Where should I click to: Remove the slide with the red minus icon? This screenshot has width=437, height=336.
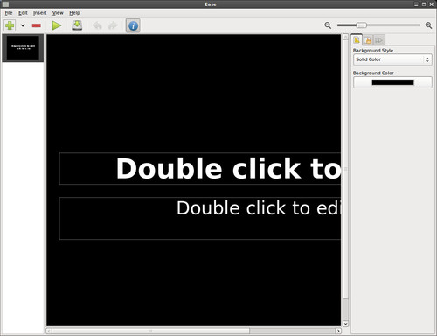click(37, 25)
